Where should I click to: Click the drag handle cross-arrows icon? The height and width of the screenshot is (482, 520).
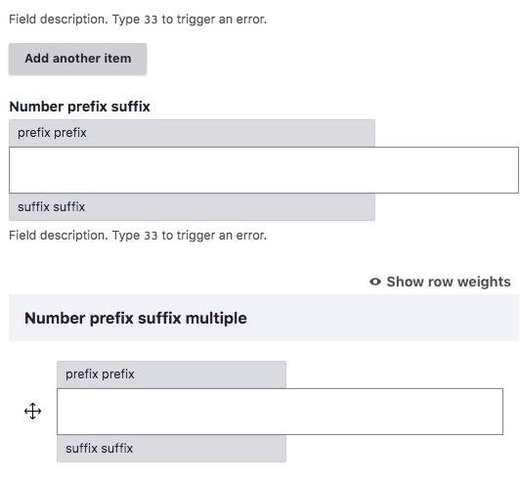[33, 412]
